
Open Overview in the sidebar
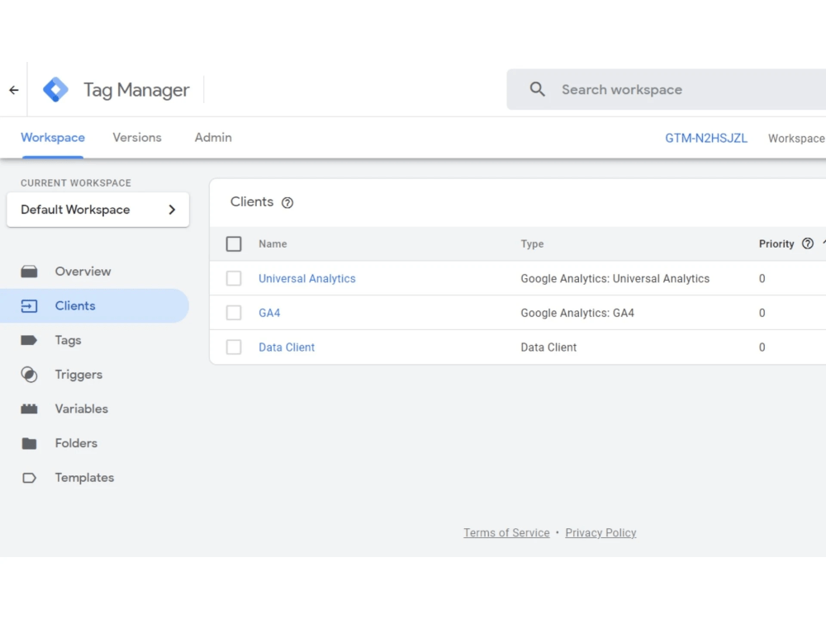click(x=83, y=272)
